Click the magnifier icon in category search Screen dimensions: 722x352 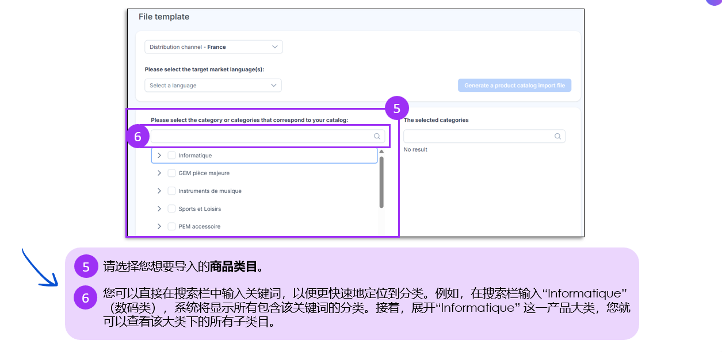[377, 136]
